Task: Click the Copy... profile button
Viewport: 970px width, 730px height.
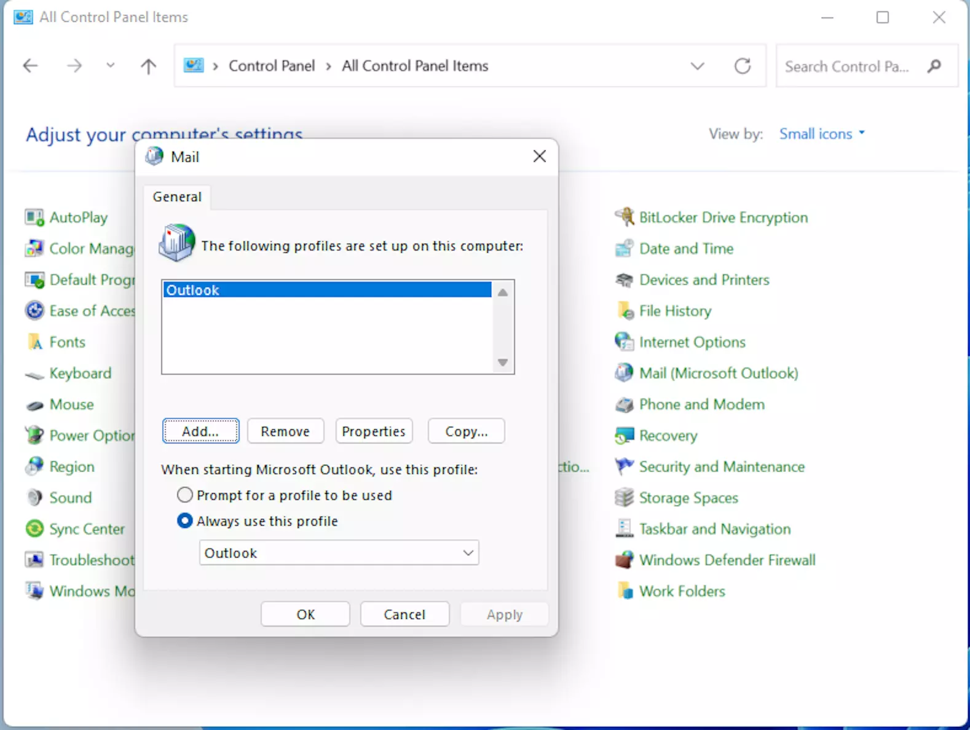Action: (x=467, y=431)
